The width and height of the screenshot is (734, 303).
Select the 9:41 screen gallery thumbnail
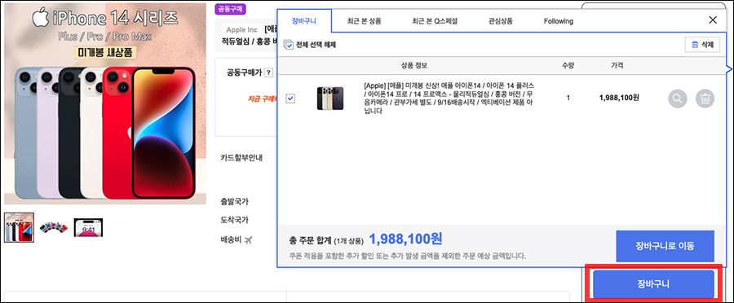pyautogui.click(x=88, y=227)
